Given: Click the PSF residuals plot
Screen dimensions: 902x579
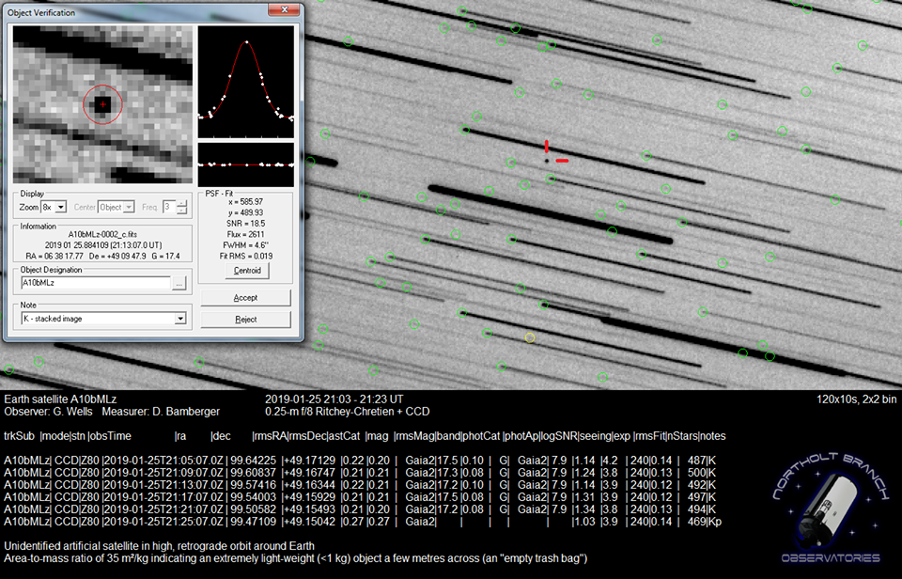Looking at the screenshot, I should [x=247, y=164].
